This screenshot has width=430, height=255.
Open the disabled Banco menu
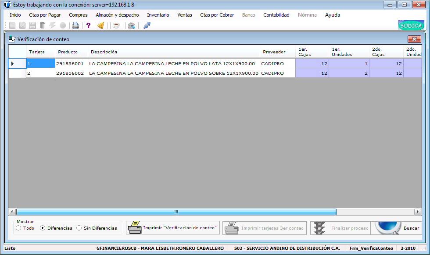[248, 15]
